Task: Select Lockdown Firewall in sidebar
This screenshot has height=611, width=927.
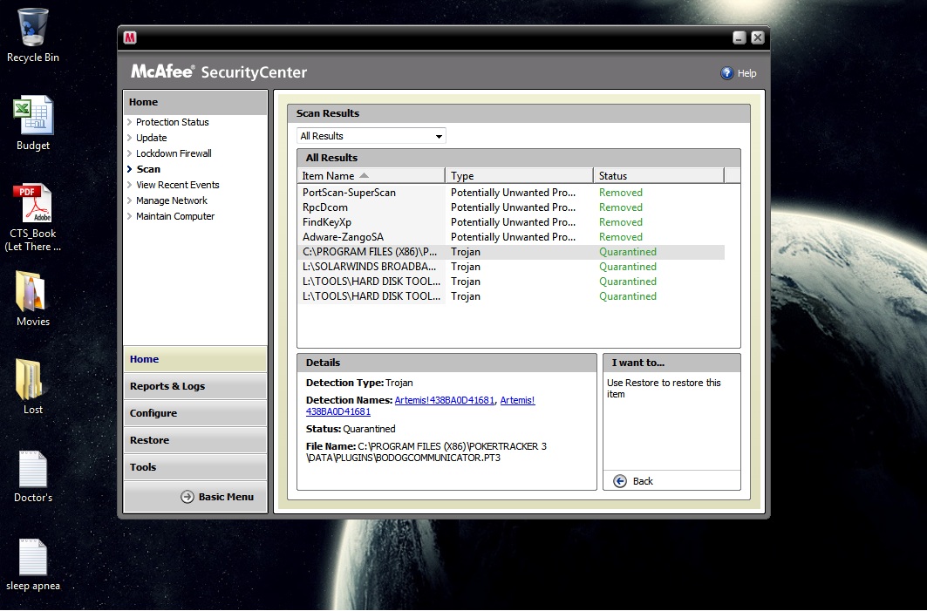Action: 174,153
